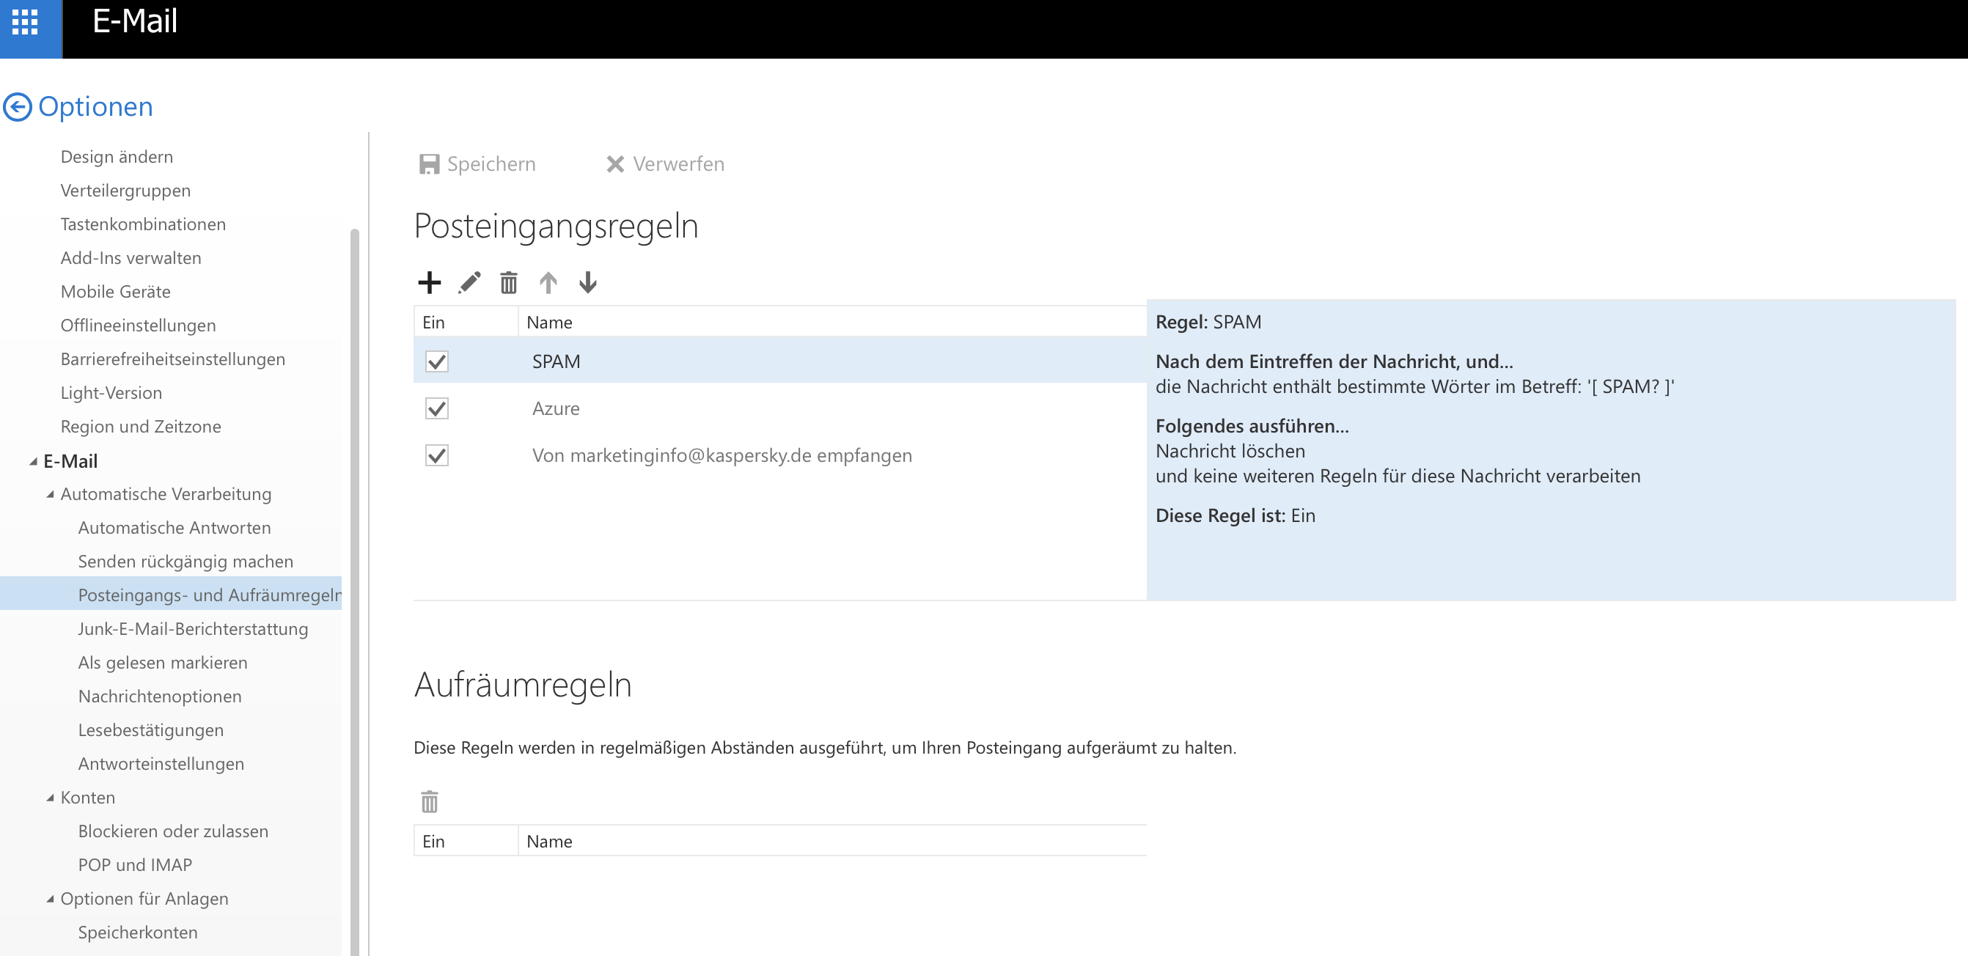Open Design ändern settings
Image resolution: width=1968 pixels, height=956 pixels.
(x=117, y=157)
